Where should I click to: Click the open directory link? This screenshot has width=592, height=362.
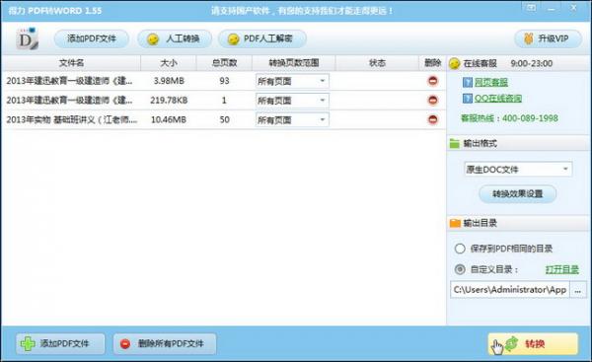tap(562, 269)
